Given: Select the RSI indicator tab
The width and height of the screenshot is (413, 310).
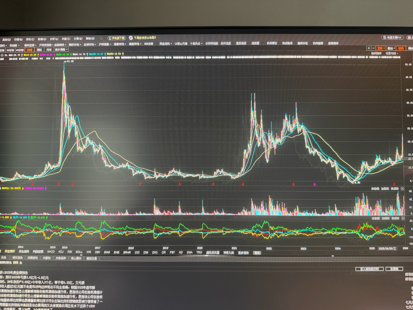Looking at the screenshot, I should (x=69, y=252).
